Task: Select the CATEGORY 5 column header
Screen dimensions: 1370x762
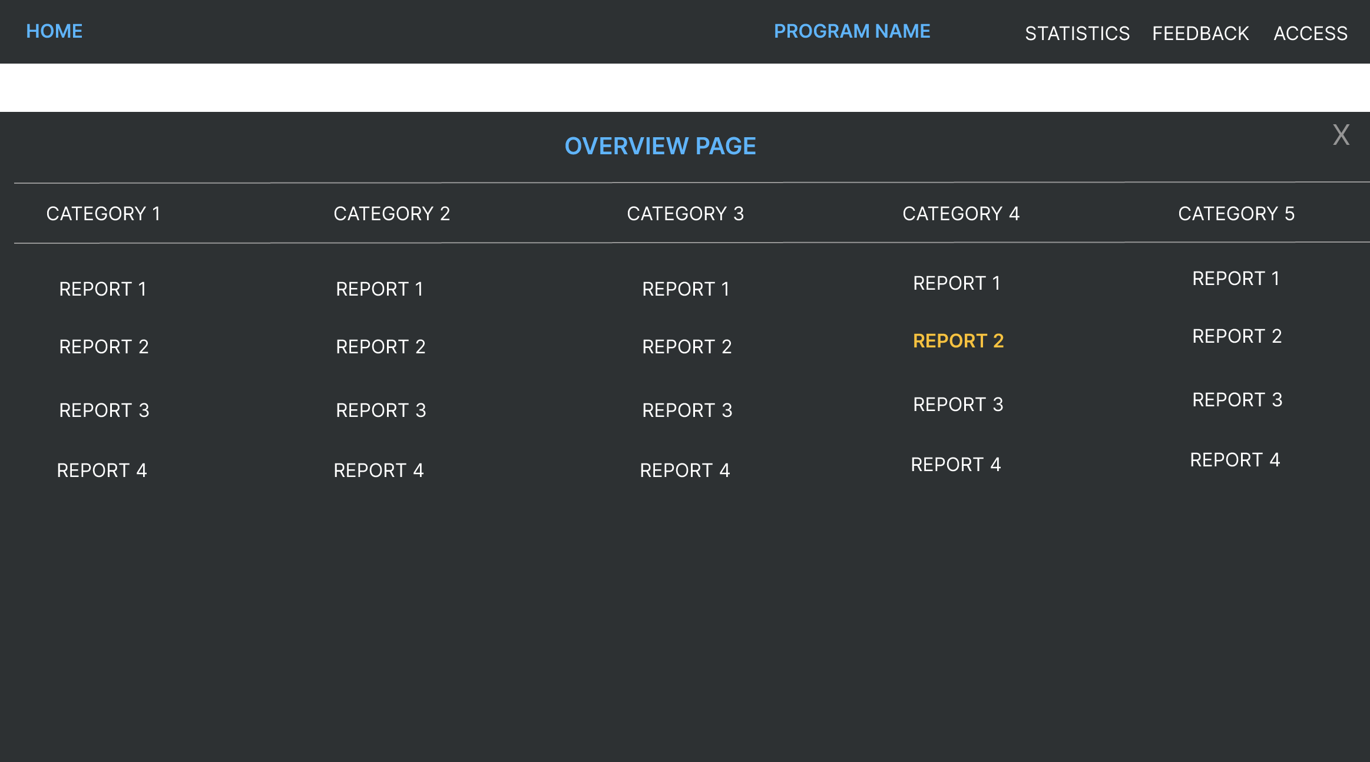Action: (1236, 214)
